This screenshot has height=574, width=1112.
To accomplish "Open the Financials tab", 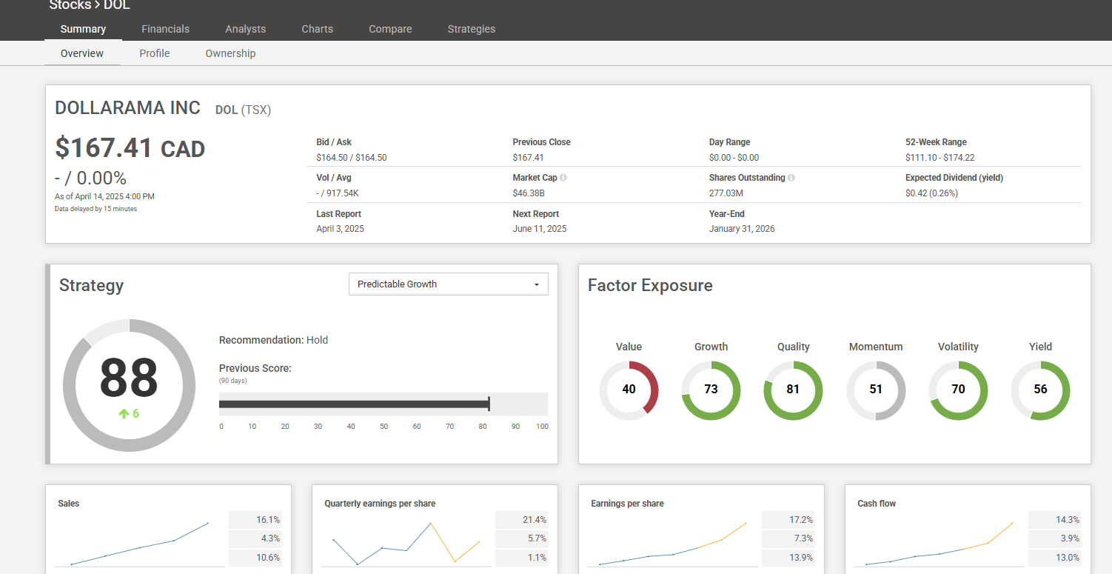I will click(x=166, y=29).
